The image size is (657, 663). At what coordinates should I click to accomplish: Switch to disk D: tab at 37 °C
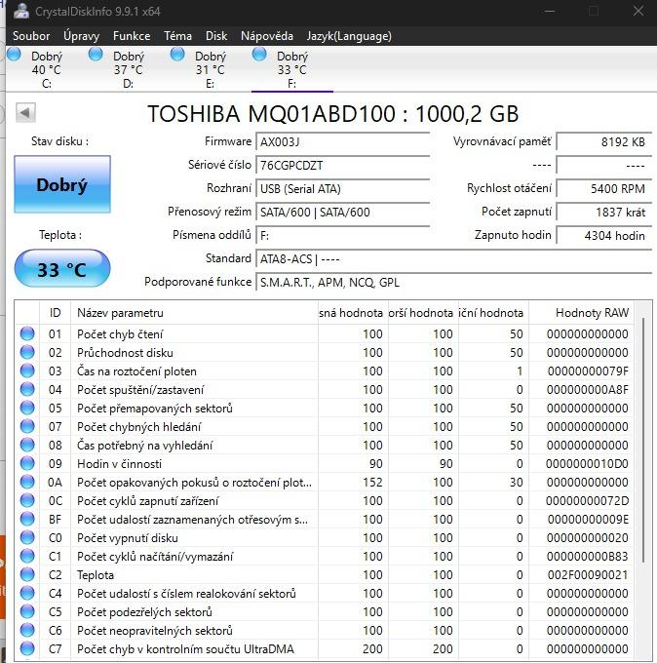[129, 69]
